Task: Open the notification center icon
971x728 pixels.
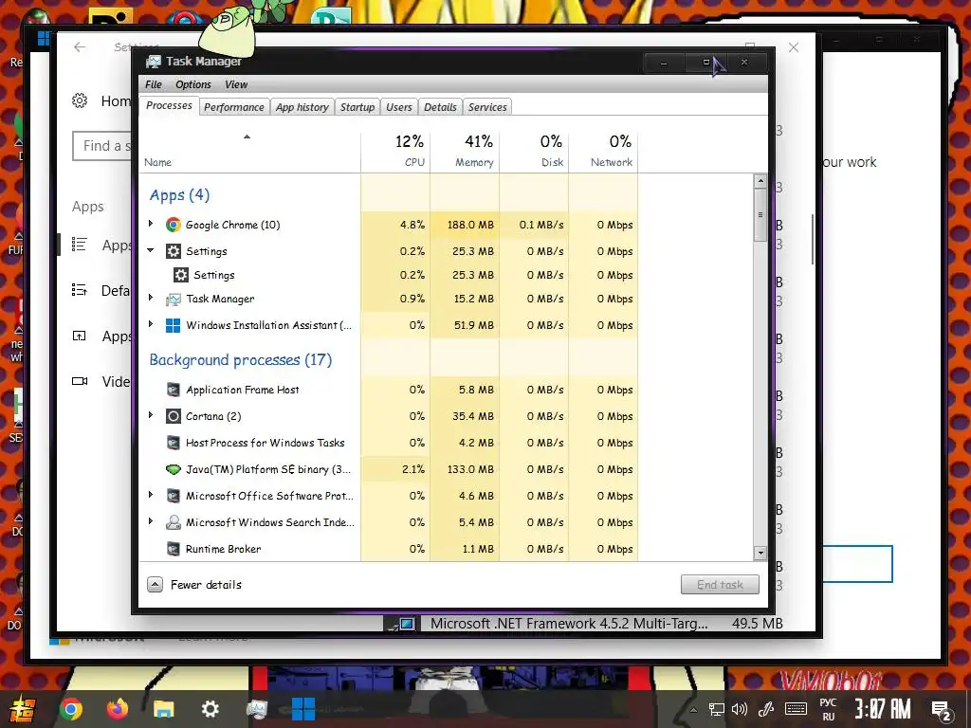Action: [x=942, y=709]
